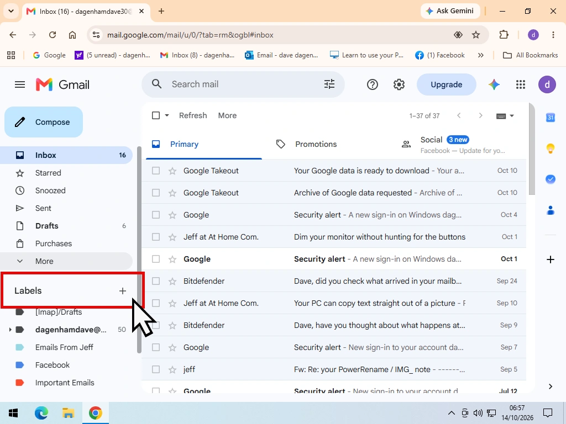The height and width of the screenshot is (424, 566).
Task: Click the Windows Start button
Action: [13, 413]
